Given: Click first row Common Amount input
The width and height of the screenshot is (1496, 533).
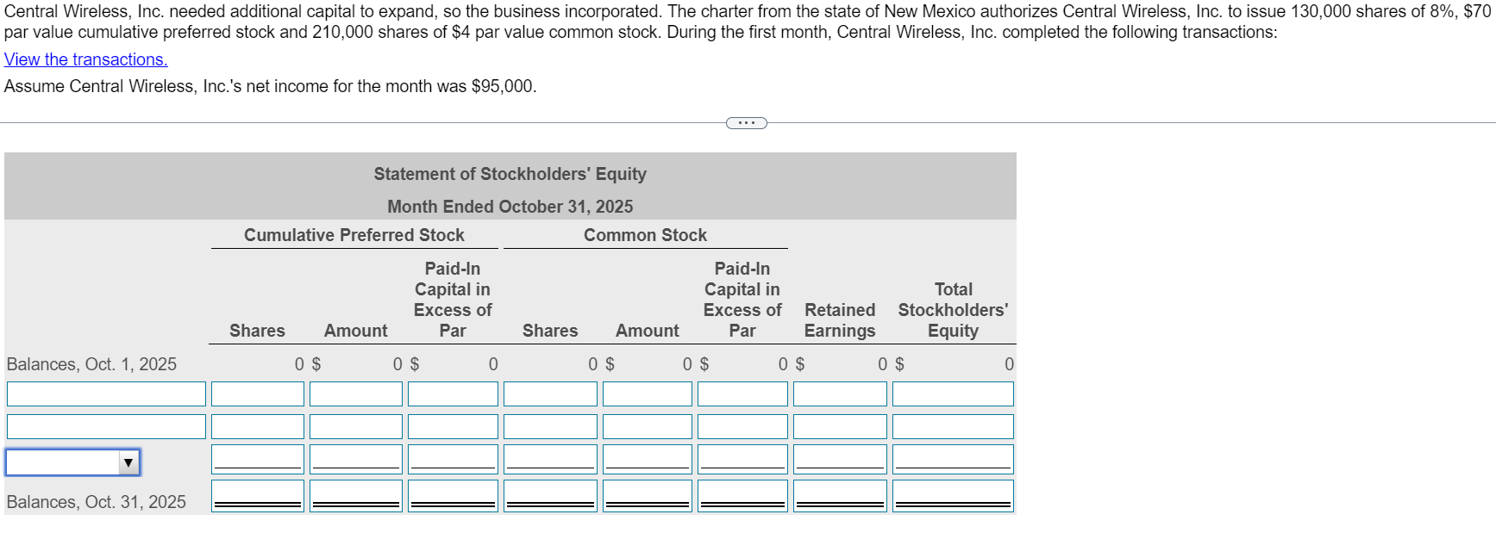Looking at the screenshot, I should tap(648, 394).
